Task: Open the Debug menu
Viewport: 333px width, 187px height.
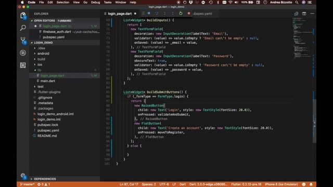Action: 95,2
